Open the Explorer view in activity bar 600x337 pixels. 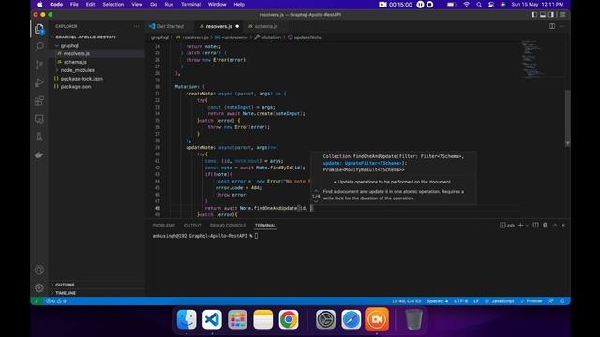coord(39,29)
